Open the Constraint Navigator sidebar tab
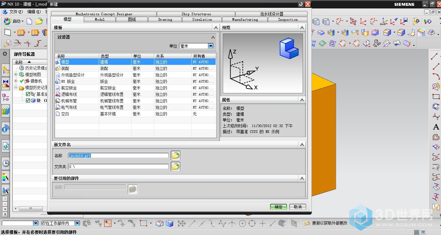 6,84
